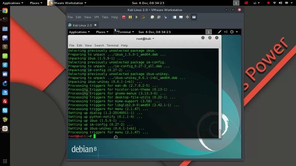Click host workspace indicator 1 in top panel
The width and height of the screenshot is (296, 166).
click(236, 3)
